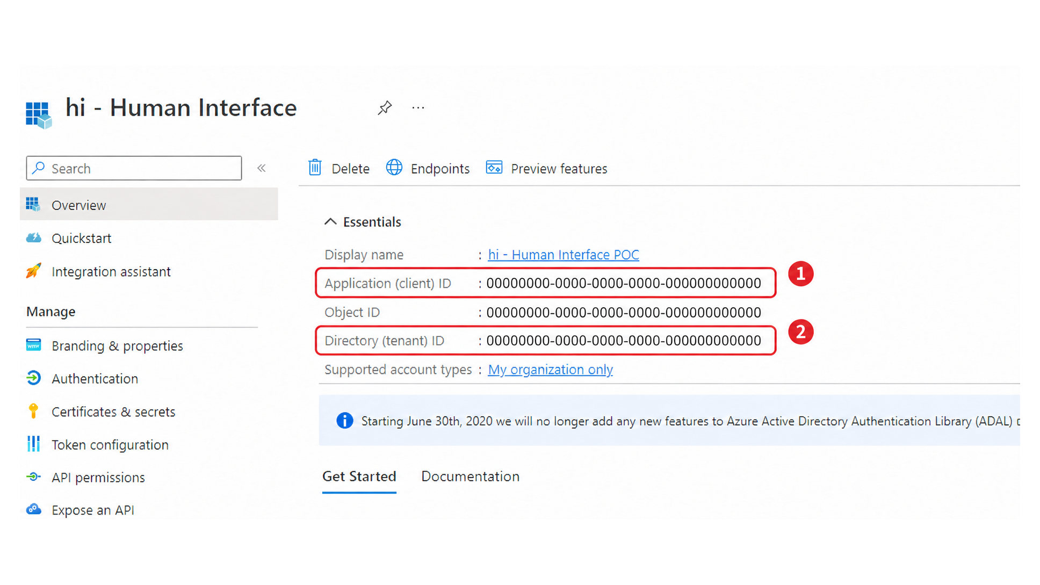The height and width of the screenshot is (585, 1040).
Task: Collapse the Essentials section
Action: point(330,222)
